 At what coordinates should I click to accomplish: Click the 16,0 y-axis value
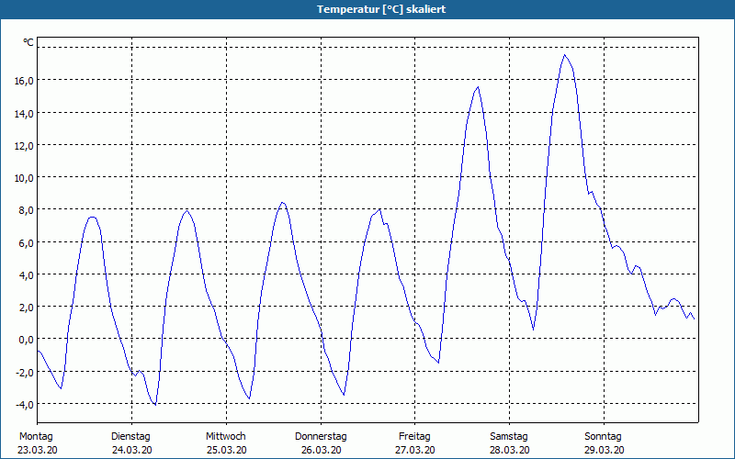tap(24, 81)
